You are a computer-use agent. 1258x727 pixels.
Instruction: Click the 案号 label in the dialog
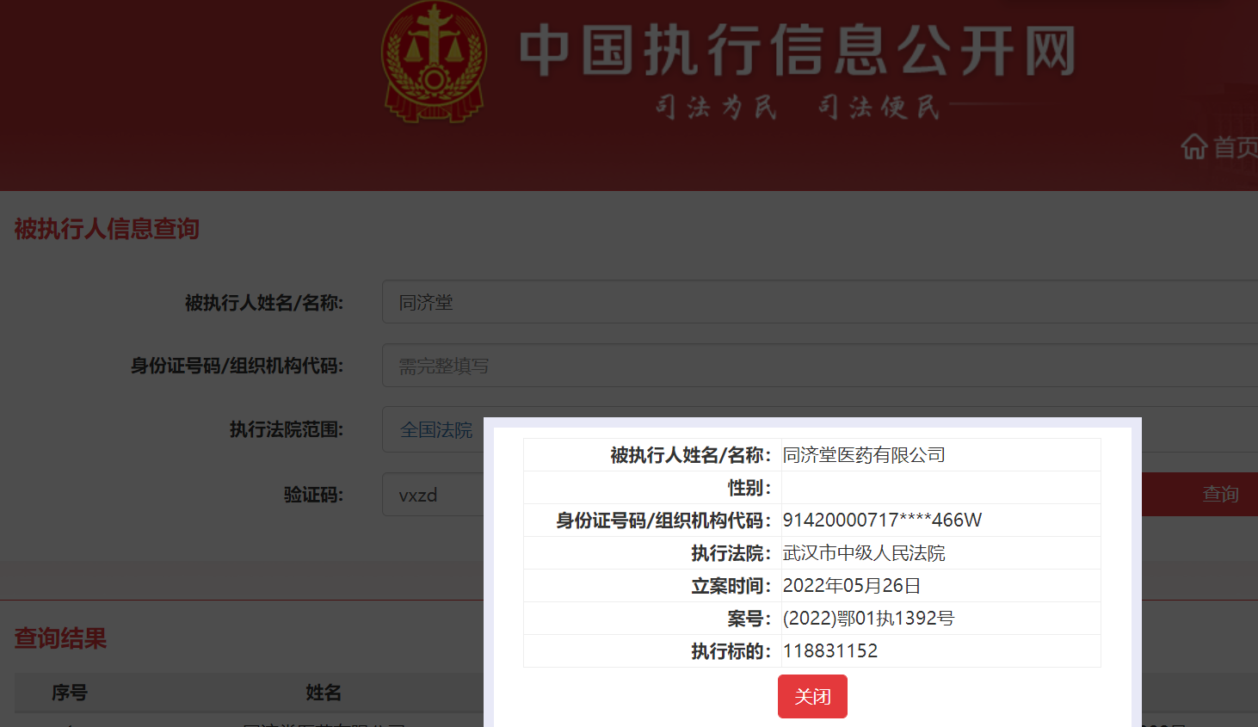click(x=749, y=619)
